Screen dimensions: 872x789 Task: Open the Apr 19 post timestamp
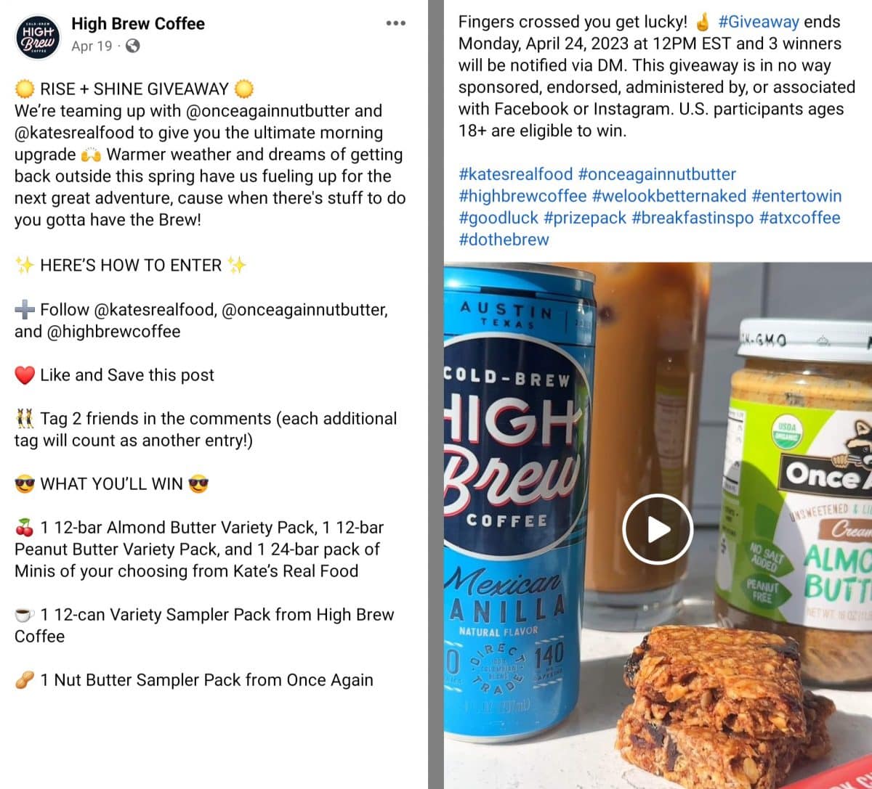click(92, 46)
